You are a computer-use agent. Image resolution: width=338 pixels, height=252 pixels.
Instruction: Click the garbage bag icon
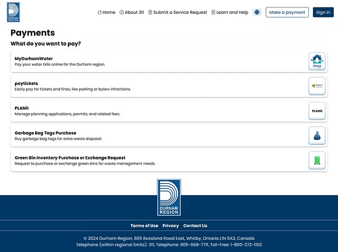(317, 136)
